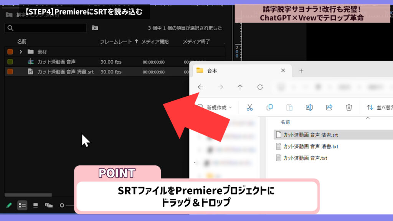Click the メディア終了 column header

pyautogui.click(x=196, y=41)
